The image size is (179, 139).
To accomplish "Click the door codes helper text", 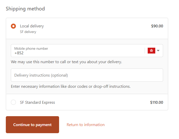I will click(71, 86).
